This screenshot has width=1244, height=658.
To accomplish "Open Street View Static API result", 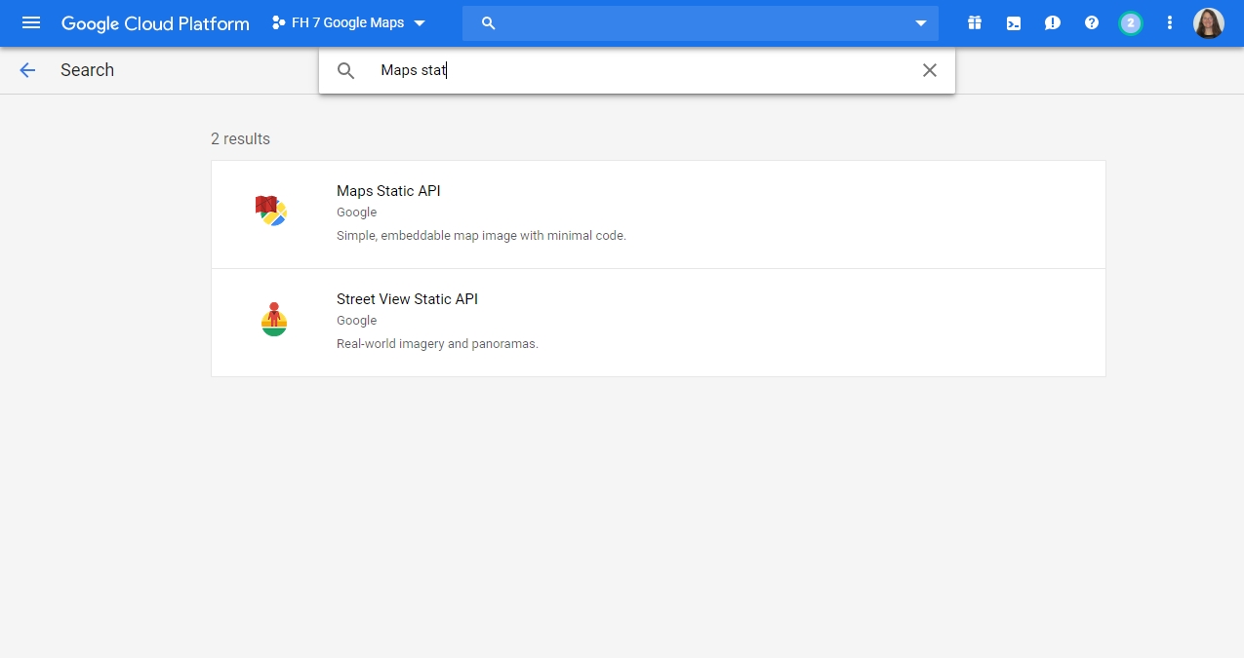I will coord(659,323).
